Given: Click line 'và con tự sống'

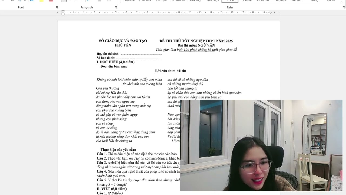Looking at the screenshot, I should click(107, 128).
